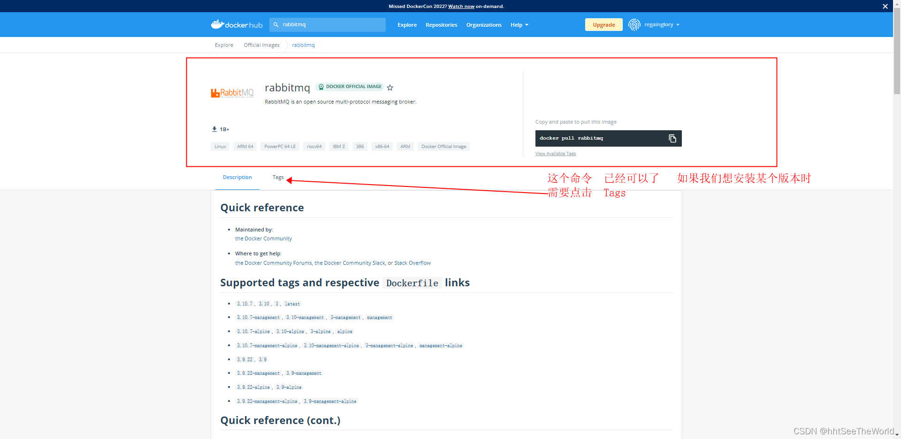Click the 3.10.7-management-alpine tag link
The height and width of the screenshot is (439, 901).
click(x=267, y=346)
